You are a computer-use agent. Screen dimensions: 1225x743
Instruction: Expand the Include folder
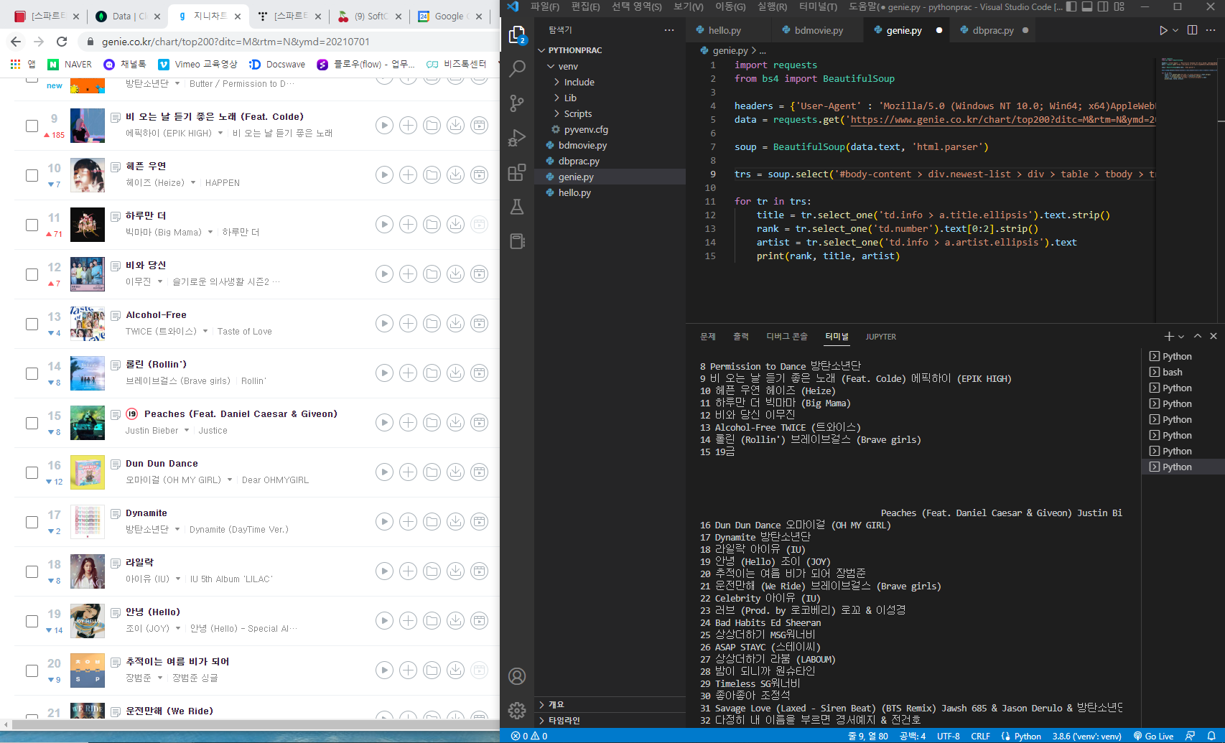[556, 82]
